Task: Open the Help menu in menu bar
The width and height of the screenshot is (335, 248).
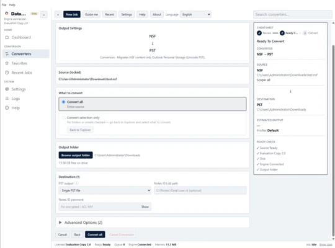Action: [x=12, y=5]
